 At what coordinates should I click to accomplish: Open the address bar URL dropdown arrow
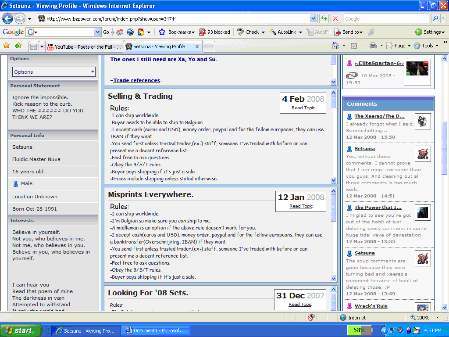click(313, 19)
